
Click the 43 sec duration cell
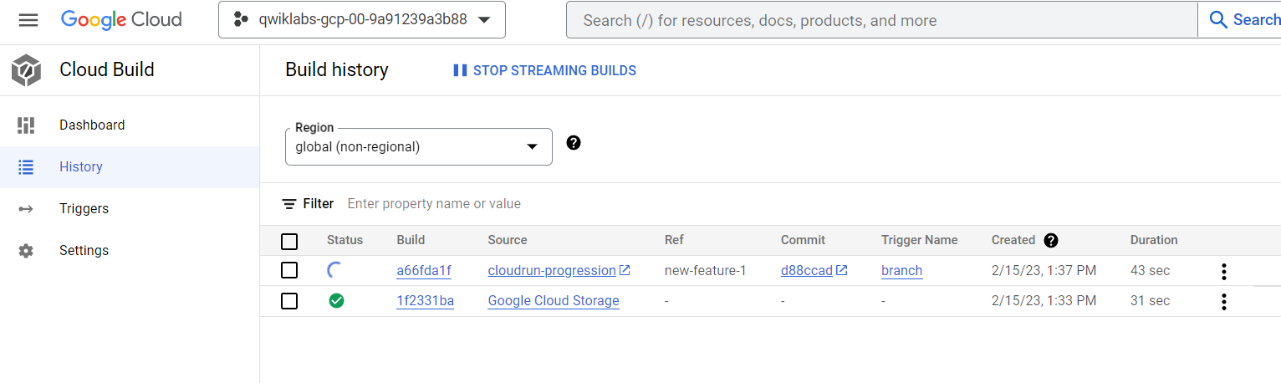[x=1151, y=270]
